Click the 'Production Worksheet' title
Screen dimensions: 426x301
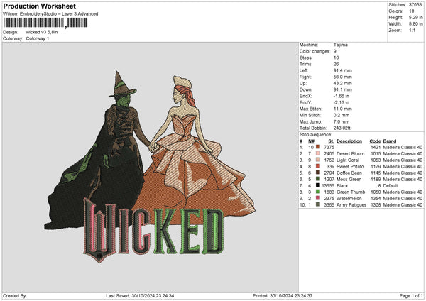click(40, 6)
